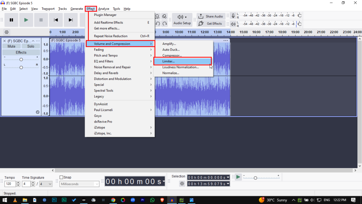Image resolution: width=362 pixels, height=204 pixels.
Task: Enable the Snap checkbox
Action: 62,177
